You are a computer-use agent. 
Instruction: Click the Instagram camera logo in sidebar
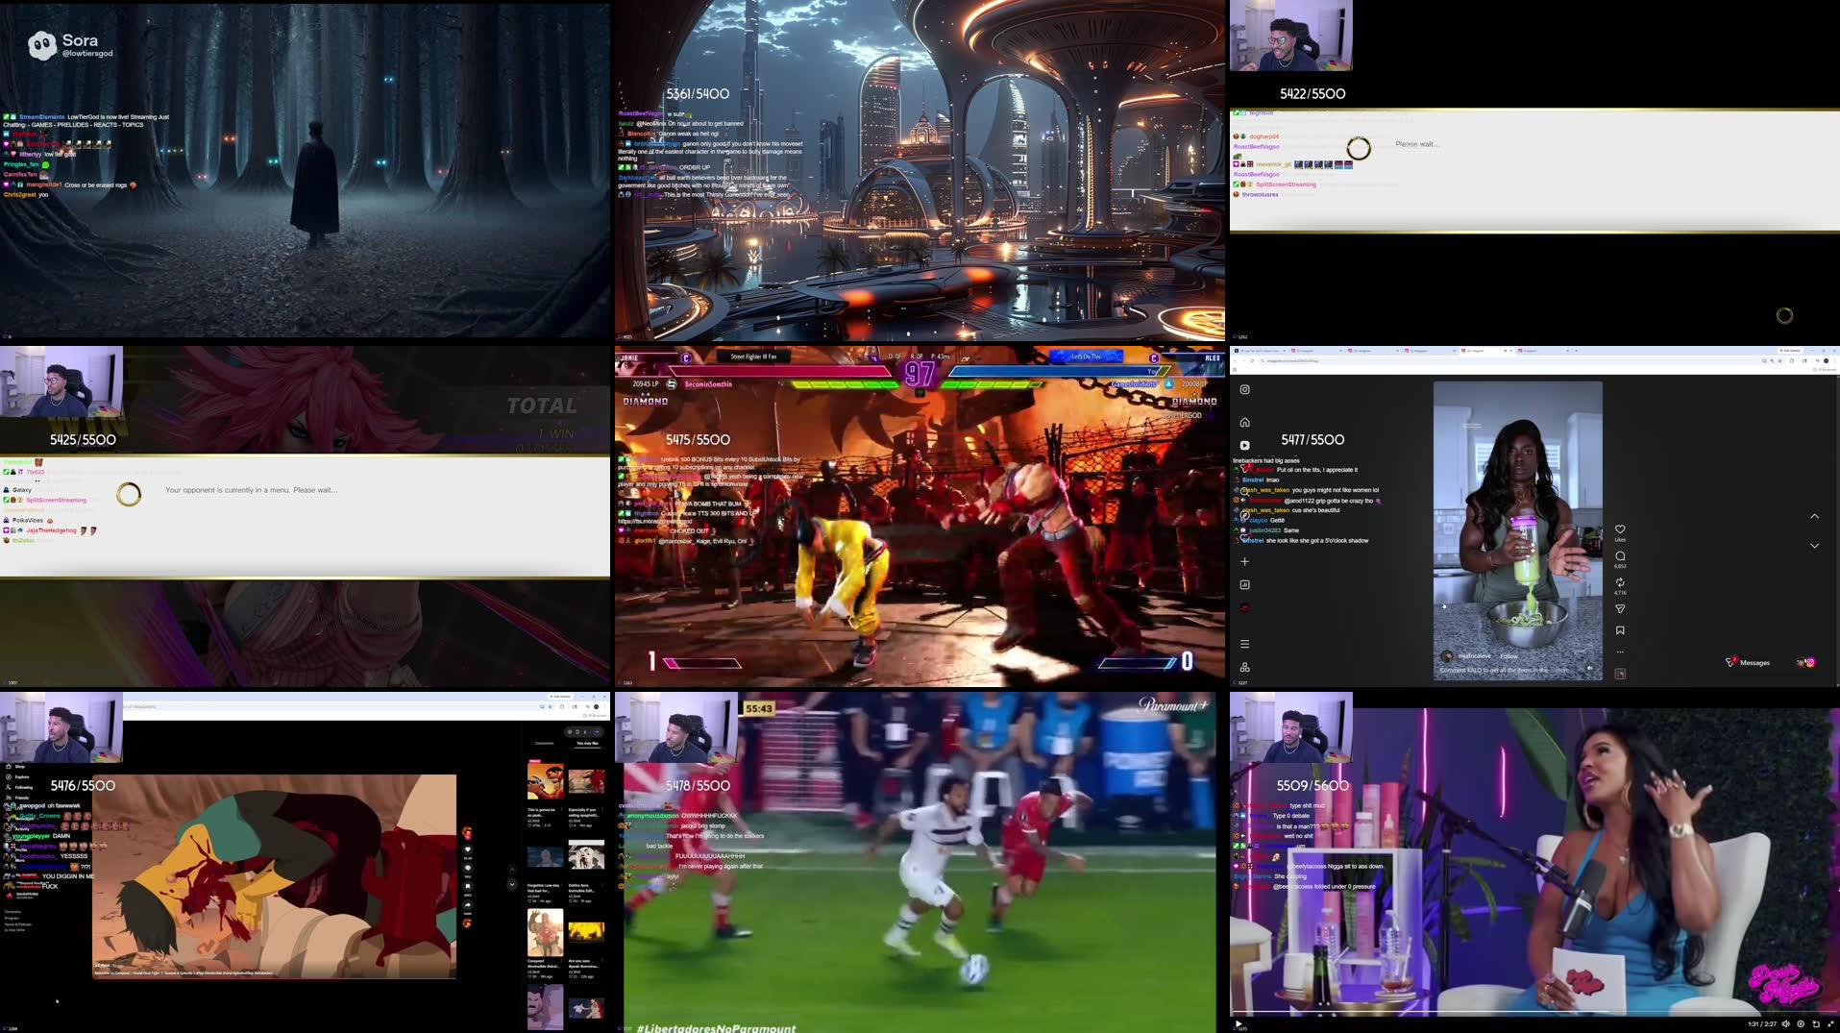[1244, 389]
